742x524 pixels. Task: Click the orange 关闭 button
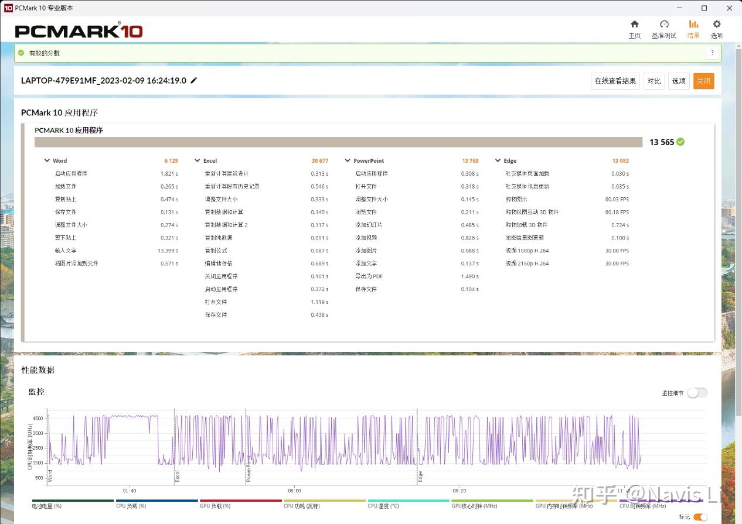pyautogui.click(x=703, y=81)
